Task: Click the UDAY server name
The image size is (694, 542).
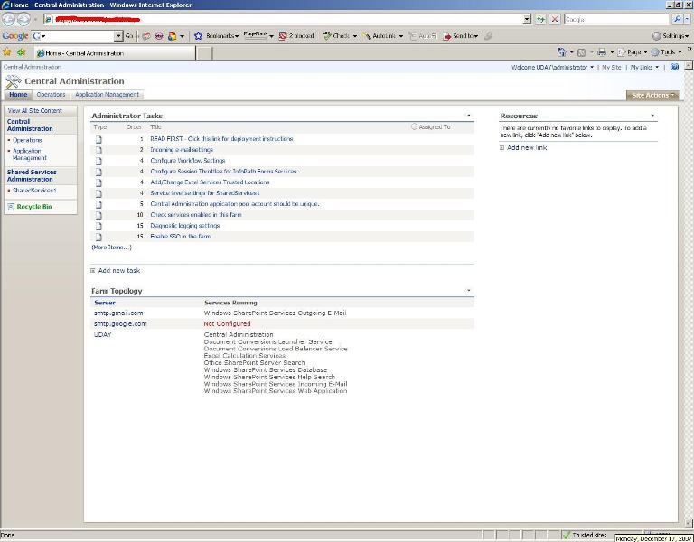Action: pos(103,334)
